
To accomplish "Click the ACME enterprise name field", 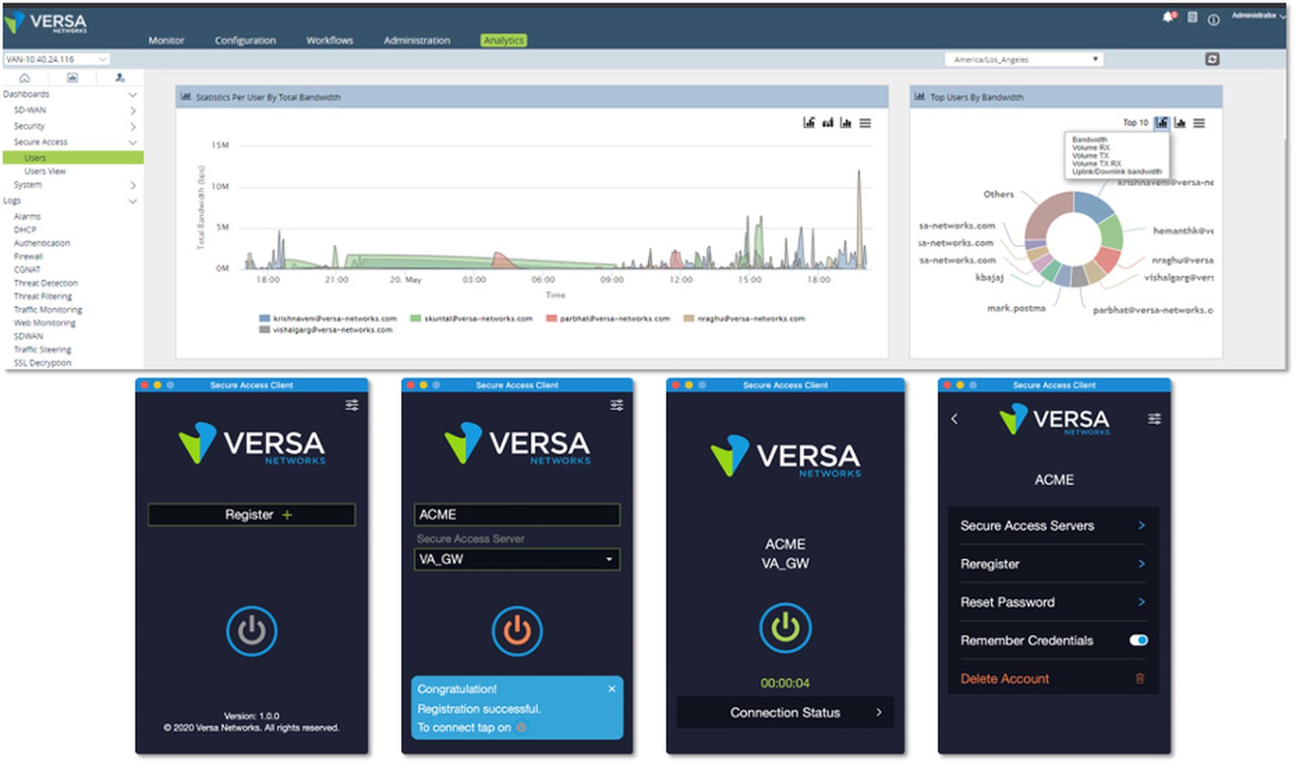I will click(x=517, y=515).
